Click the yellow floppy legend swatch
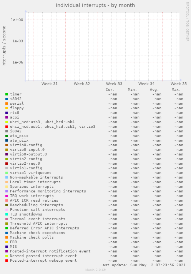This screenshot has height=274, width=191. tap(7, 108)
